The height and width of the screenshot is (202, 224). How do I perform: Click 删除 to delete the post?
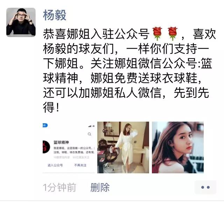100,187
